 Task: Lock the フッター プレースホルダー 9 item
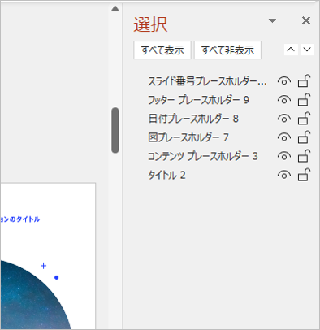coord(304,100)
